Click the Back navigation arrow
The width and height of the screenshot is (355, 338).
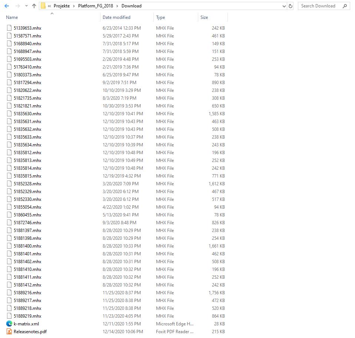[7, 6]
